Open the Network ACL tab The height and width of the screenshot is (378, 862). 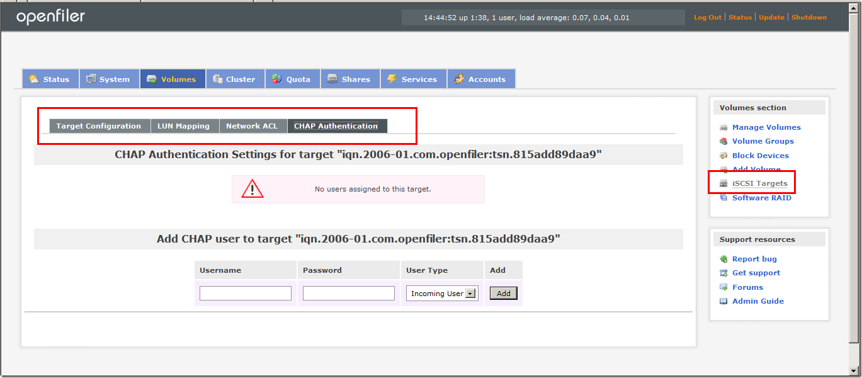pos(252,125)
